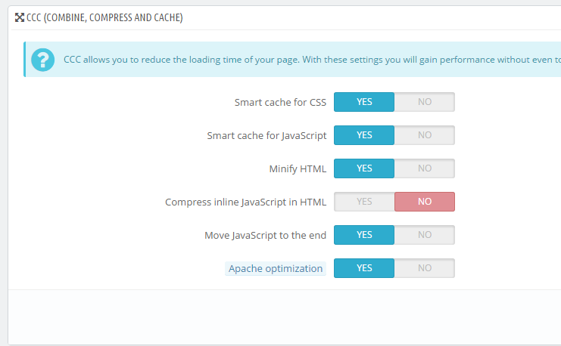The width and height of the screenshot is (561, 346).
Task: Click the Move JavaScript to the end label
Action: (x=266, y=235)
